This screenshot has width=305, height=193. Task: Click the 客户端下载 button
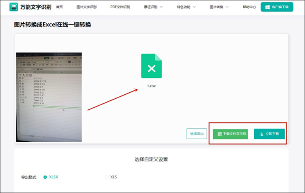[277, 7]
